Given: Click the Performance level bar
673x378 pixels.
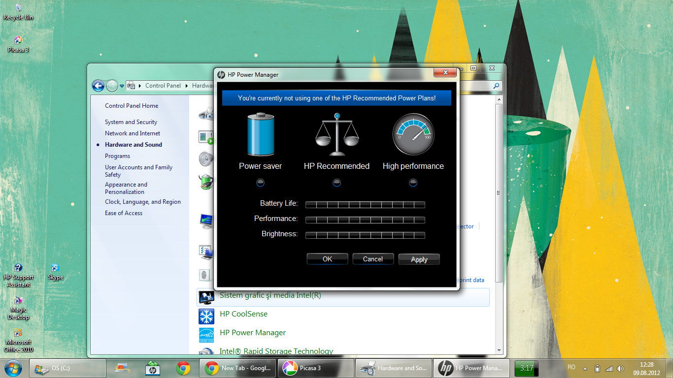Looking at the screenshot, I should tap(365, 220).
